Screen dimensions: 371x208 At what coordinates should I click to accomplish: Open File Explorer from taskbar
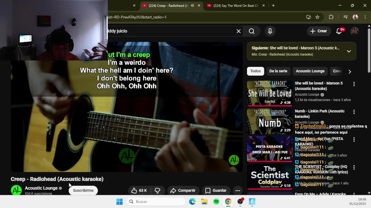click(x=204, y=202)
